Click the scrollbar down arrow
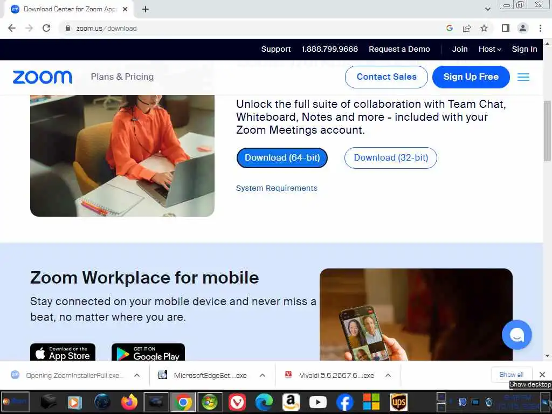This screenshot has height=414, width=552. coord(547,356)
